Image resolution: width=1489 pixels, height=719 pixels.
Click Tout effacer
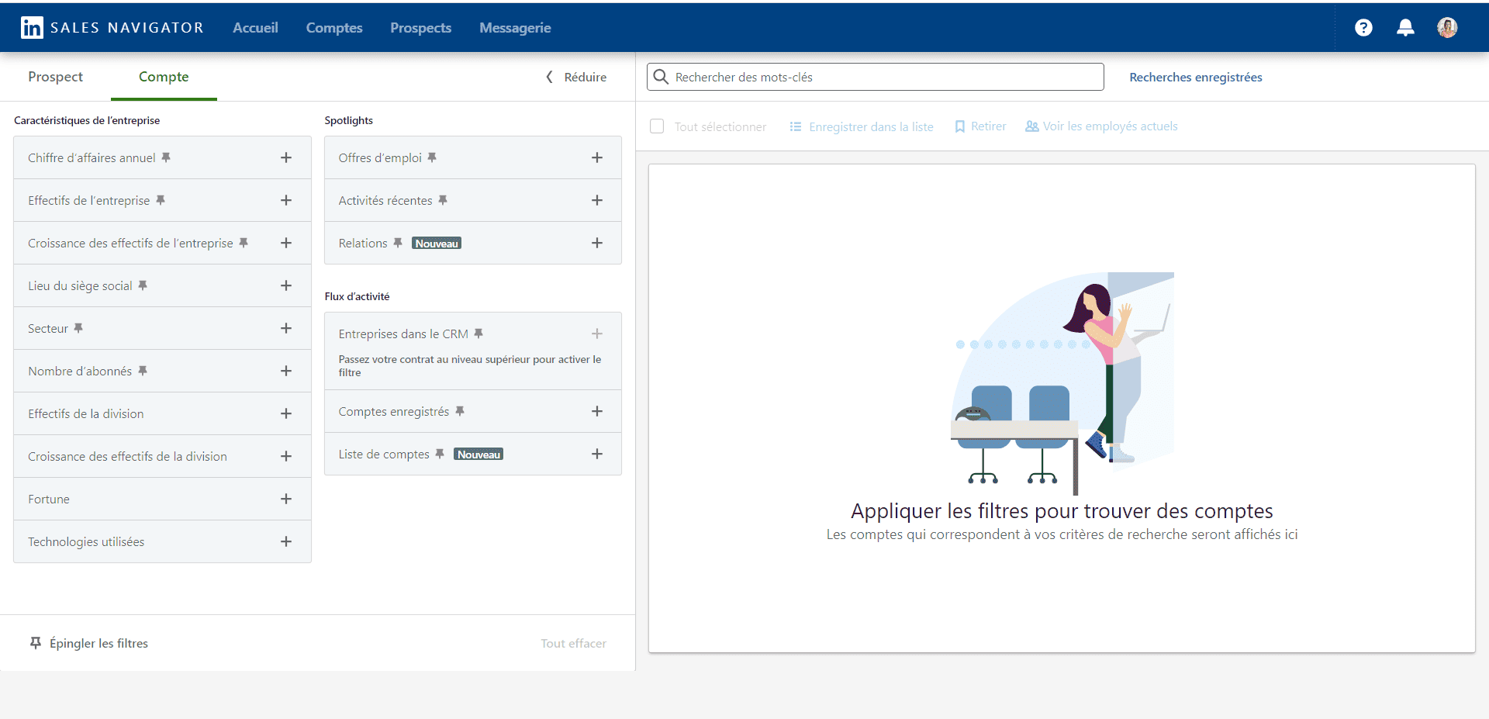click(574, 643)
